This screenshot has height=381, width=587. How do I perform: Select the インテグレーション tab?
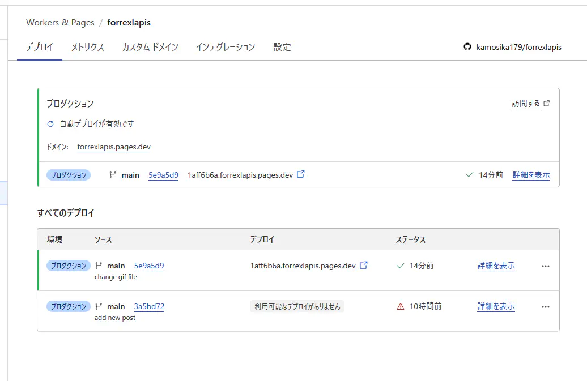pos(226,47)
